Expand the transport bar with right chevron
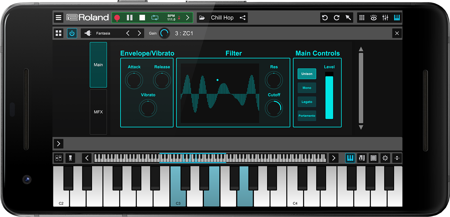450x217 pixels. [x=188, y=18]
